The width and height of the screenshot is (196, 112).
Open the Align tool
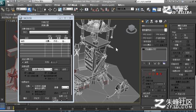[x=143, y=10]
